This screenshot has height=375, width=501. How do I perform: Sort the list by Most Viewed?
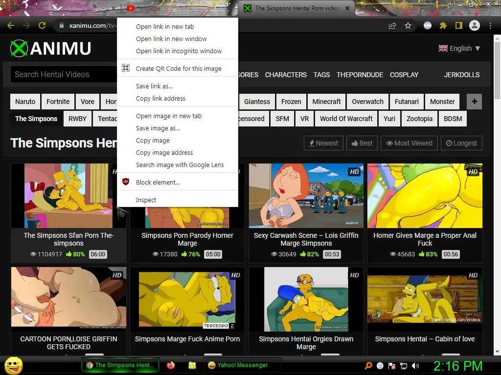409,143
